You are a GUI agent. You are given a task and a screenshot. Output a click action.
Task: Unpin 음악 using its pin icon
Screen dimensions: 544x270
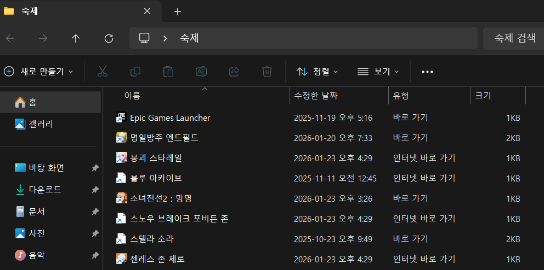point(95,255)
